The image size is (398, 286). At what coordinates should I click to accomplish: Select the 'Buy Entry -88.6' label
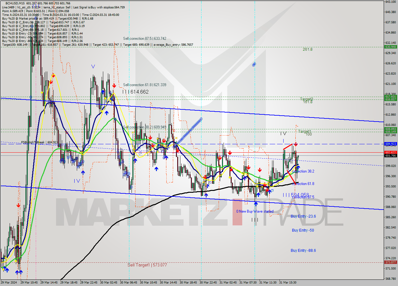tap(303, 250)
